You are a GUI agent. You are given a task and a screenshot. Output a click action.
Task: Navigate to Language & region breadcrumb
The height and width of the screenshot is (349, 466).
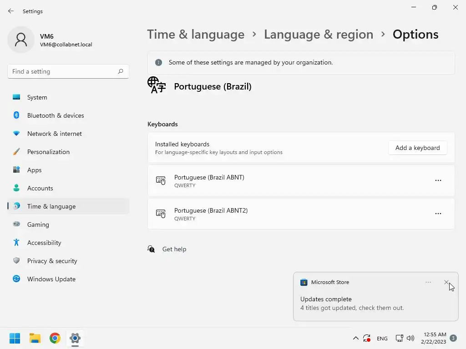tap(318, 35)
